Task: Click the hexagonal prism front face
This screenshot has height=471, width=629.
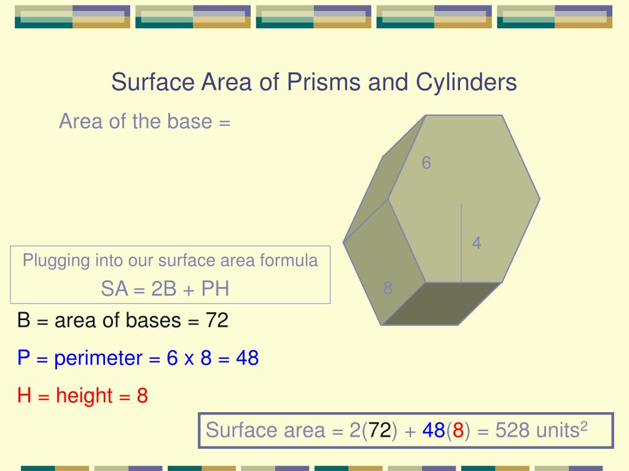Action: point(464,199)
